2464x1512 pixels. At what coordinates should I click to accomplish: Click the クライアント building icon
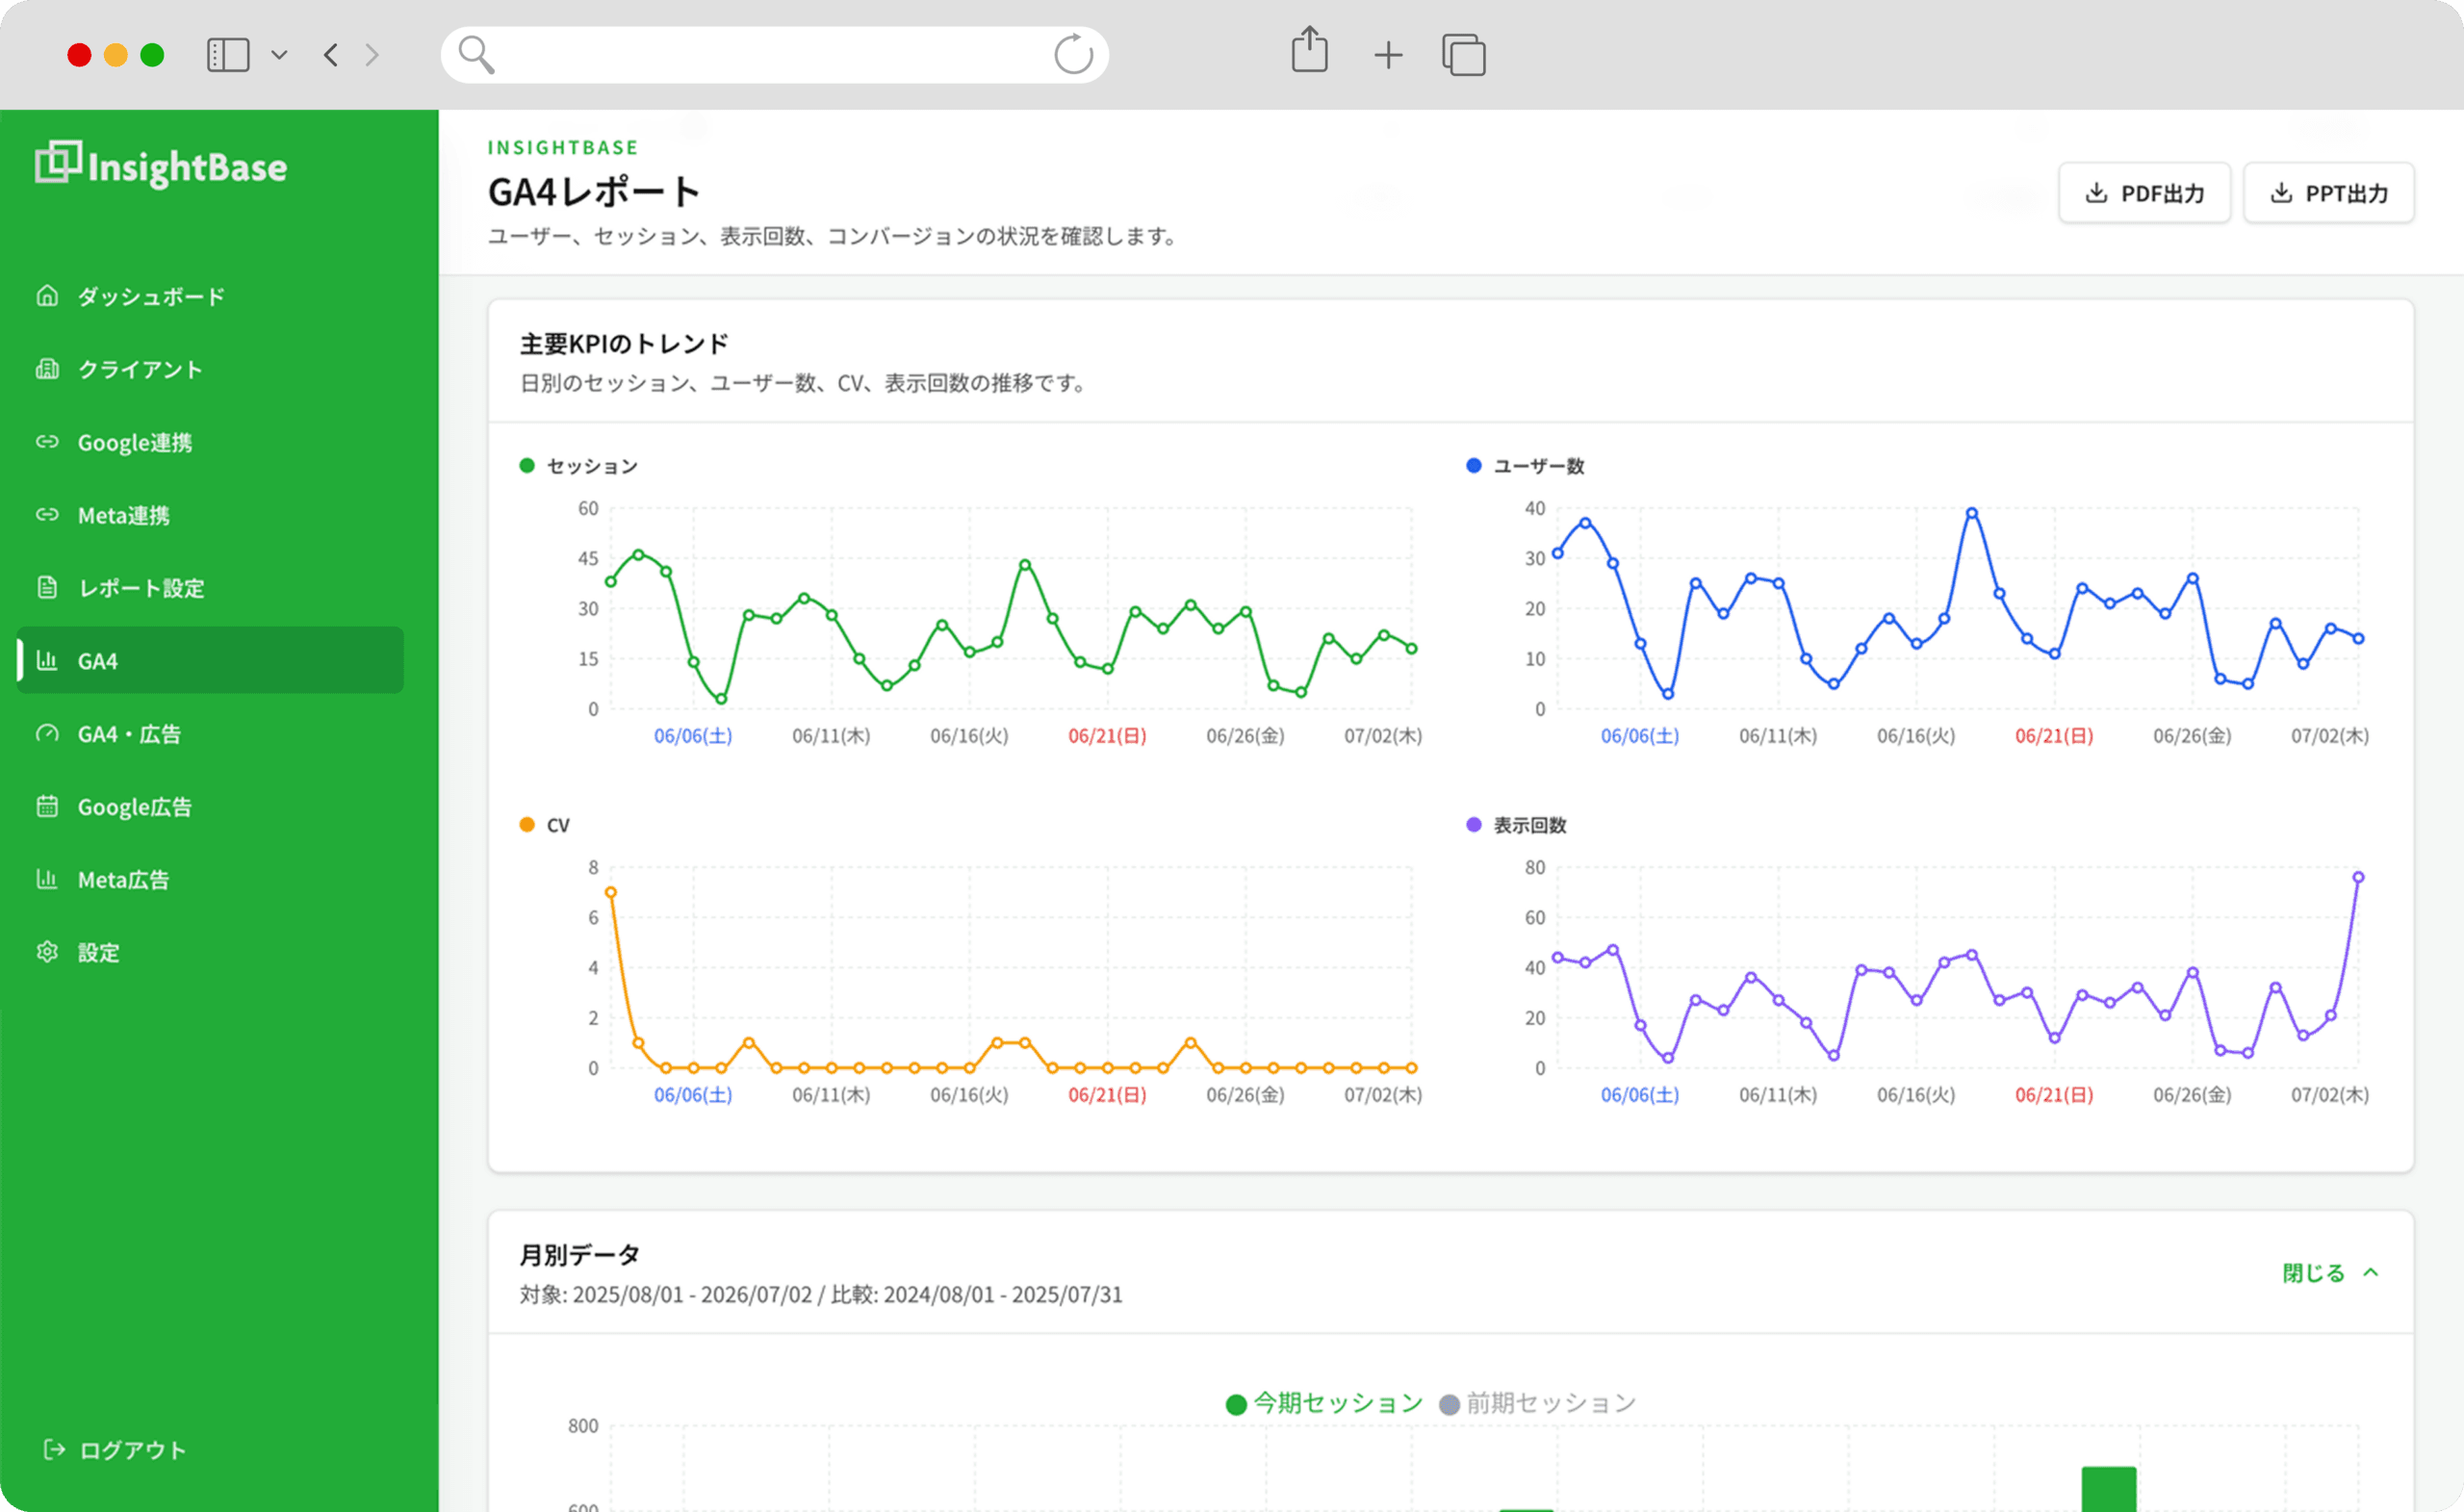click(x=47, y=369)
